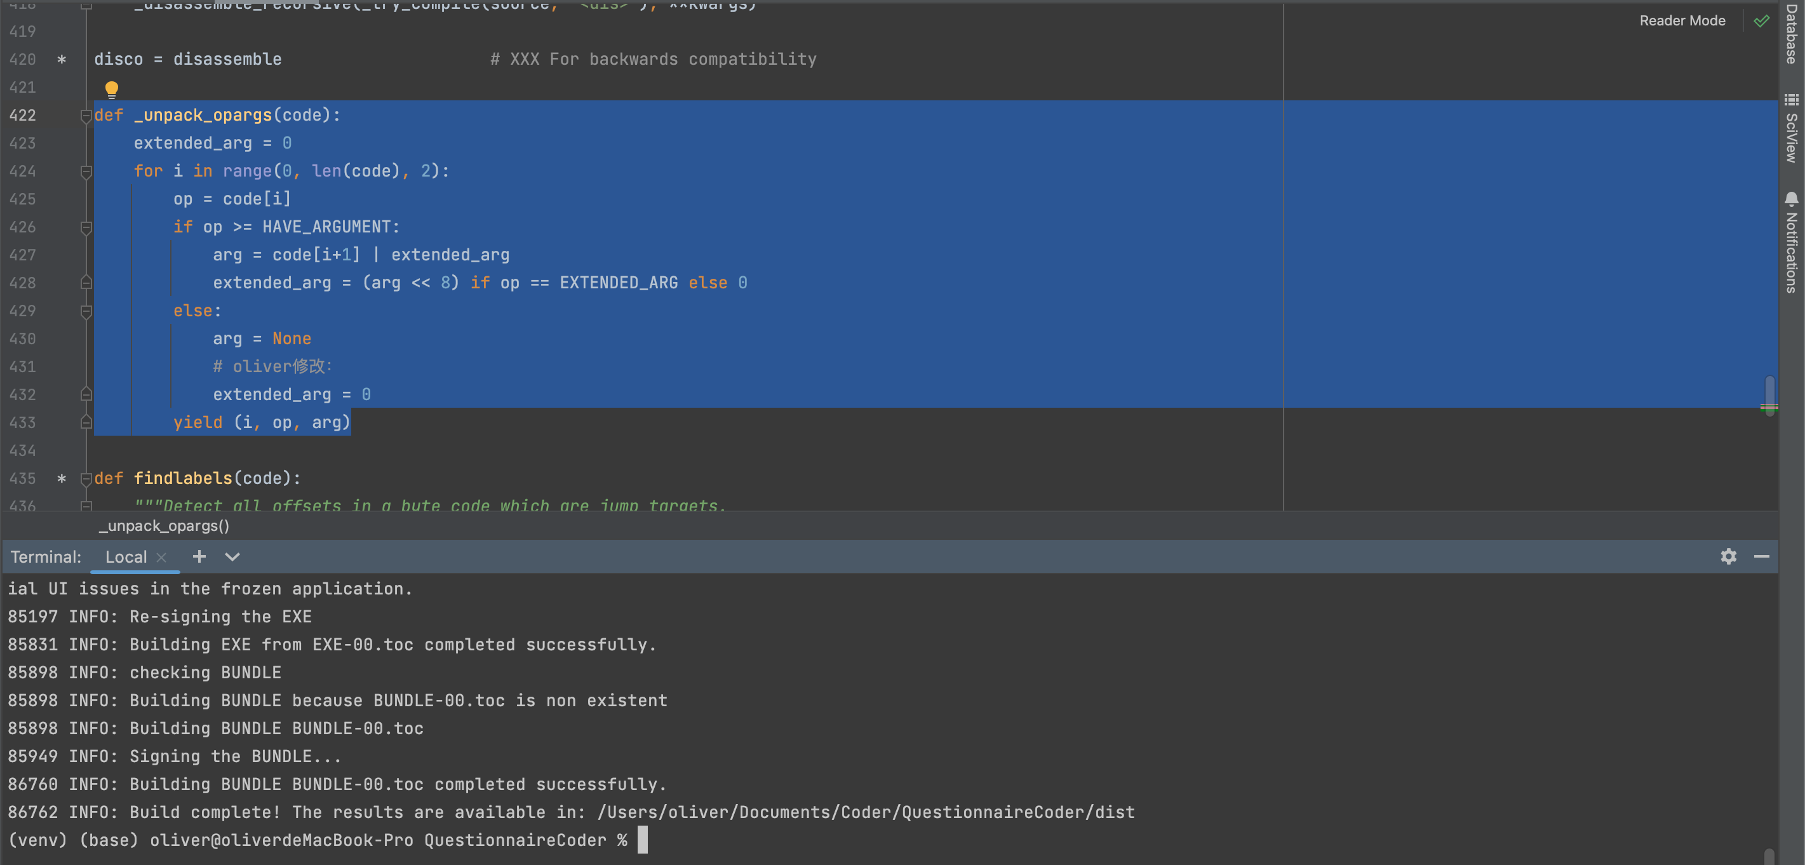Collapse the _unpack_opargs function fold arrow
The height and width of the screenshot is (865, 1805).
86,117
